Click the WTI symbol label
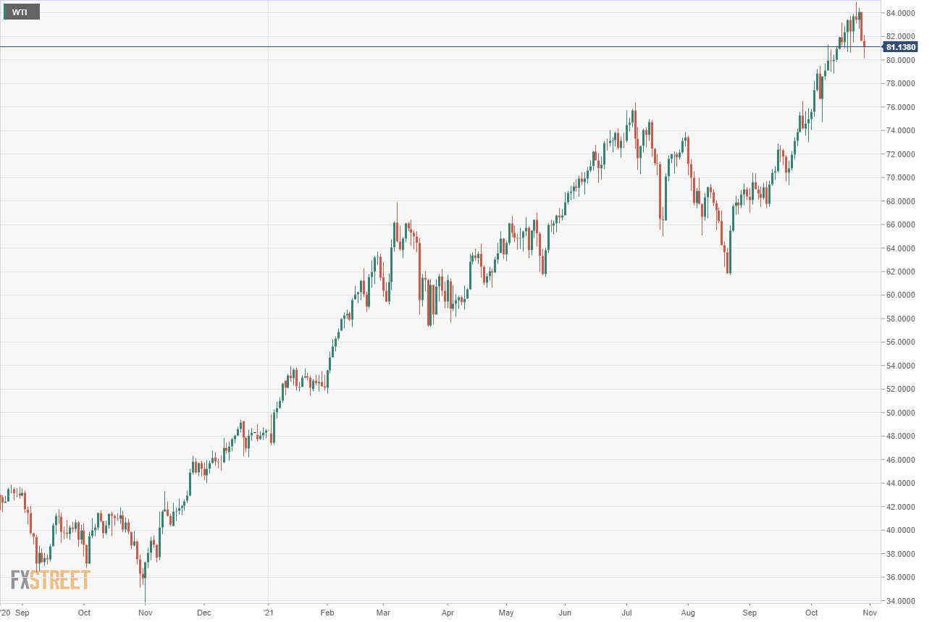 [20, 12]
